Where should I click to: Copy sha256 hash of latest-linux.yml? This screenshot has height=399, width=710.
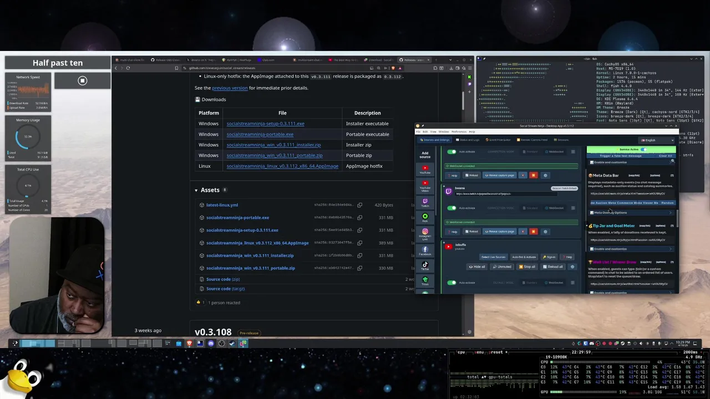click(x=359, y=205)
